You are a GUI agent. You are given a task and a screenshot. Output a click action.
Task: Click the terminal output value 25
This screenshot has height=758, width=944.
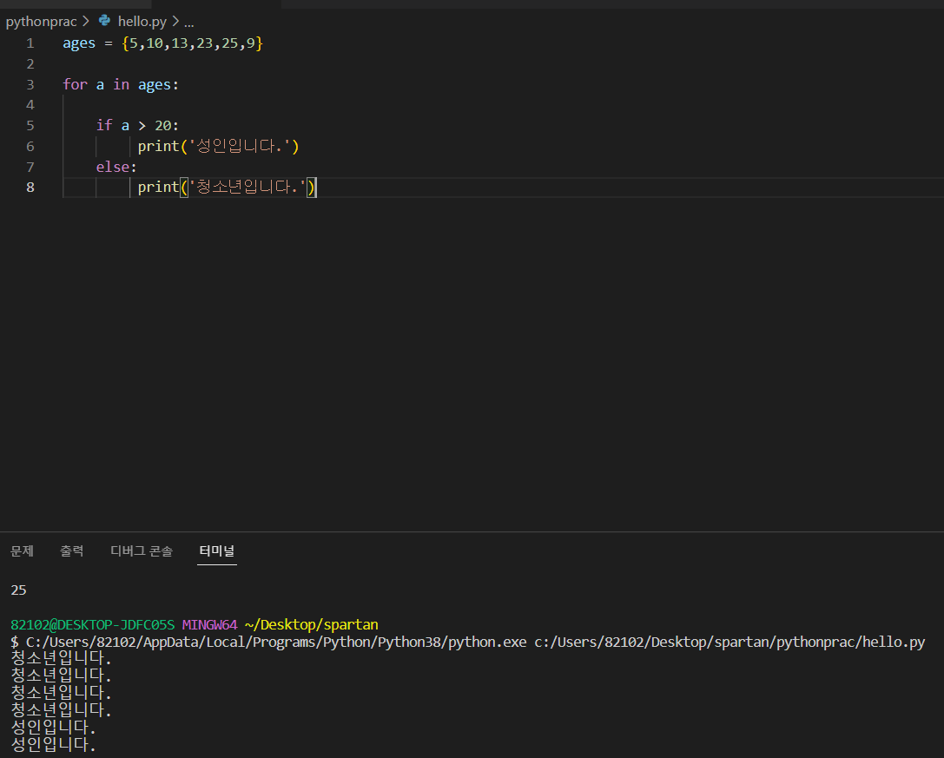(x=18, y=590)
